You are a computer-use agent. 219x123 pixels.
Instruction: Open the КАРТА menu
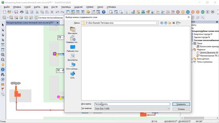37,7
